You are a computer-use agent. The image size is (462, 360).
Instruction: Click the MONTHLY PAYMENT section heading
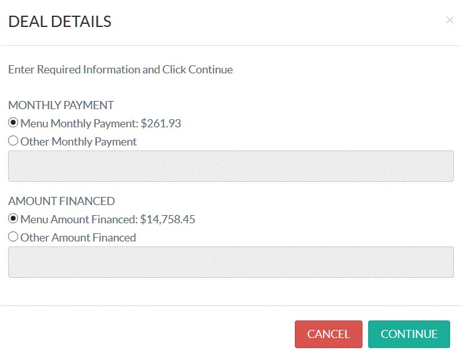pyautogui.click(x=61, y=105)
